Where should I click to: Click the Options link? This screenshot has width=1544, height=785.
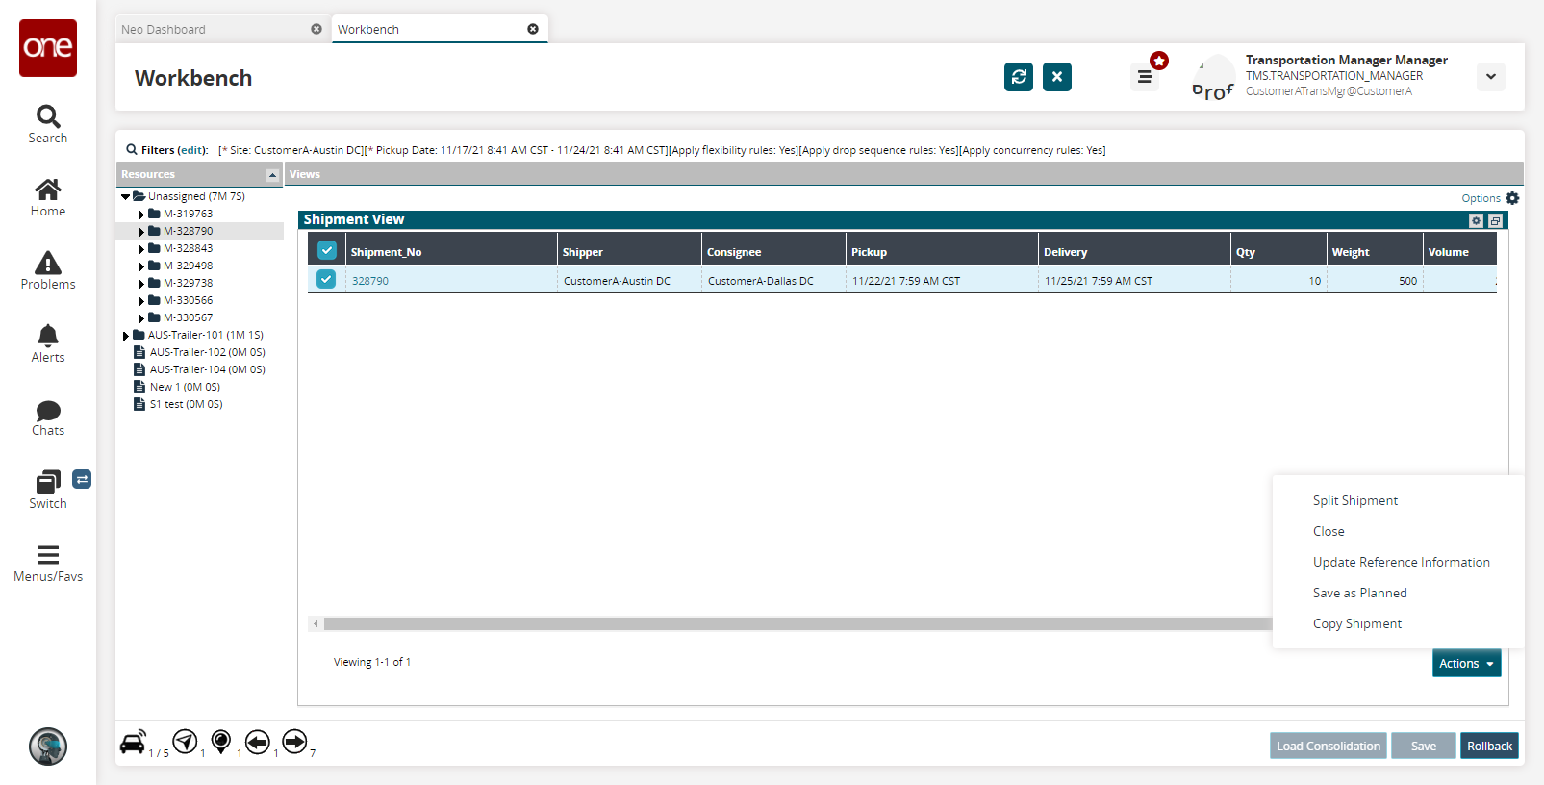point(1481,198)
